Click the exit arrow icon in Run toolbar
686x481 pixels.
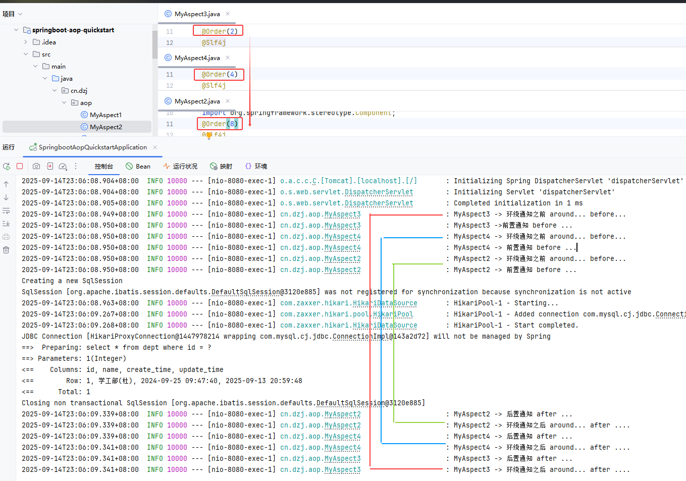coord(49,166)
